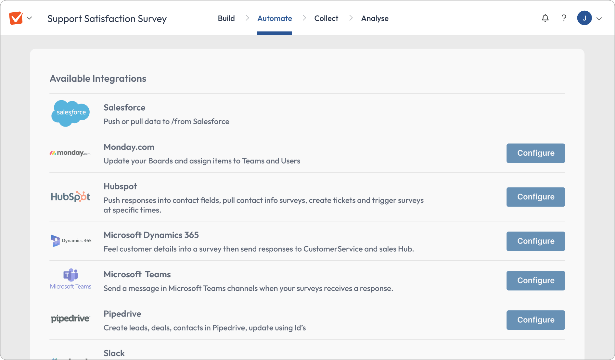Click the user avatar J
The image size is (615, 360).
tap(584, 18)
